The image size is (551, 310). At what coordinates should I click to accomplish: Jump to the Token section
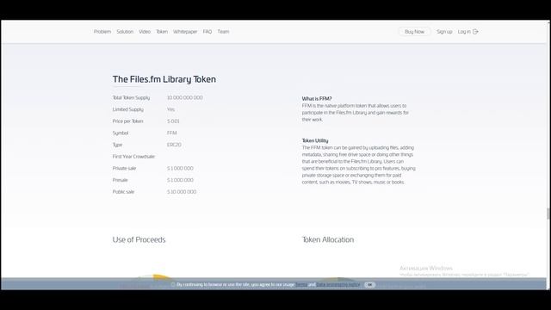162,32
